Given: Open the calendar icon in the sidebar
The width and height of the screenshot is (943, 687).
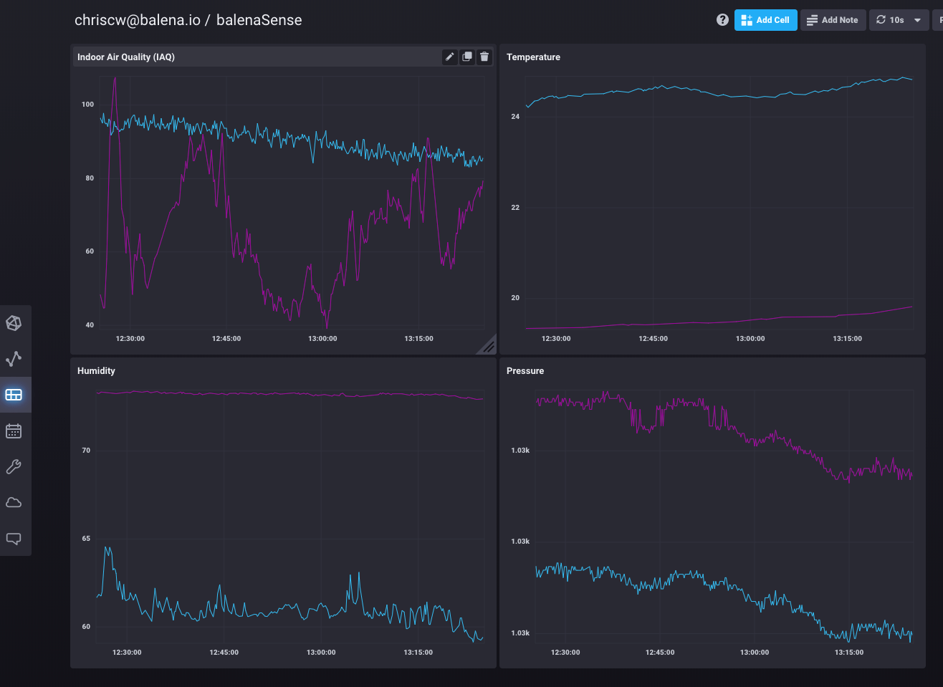Looking at the screenshot, I should tap(14, 431).
